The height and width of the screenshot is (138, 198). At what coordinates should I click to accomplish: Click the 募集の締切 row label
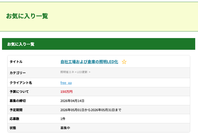tap(18, 101)
